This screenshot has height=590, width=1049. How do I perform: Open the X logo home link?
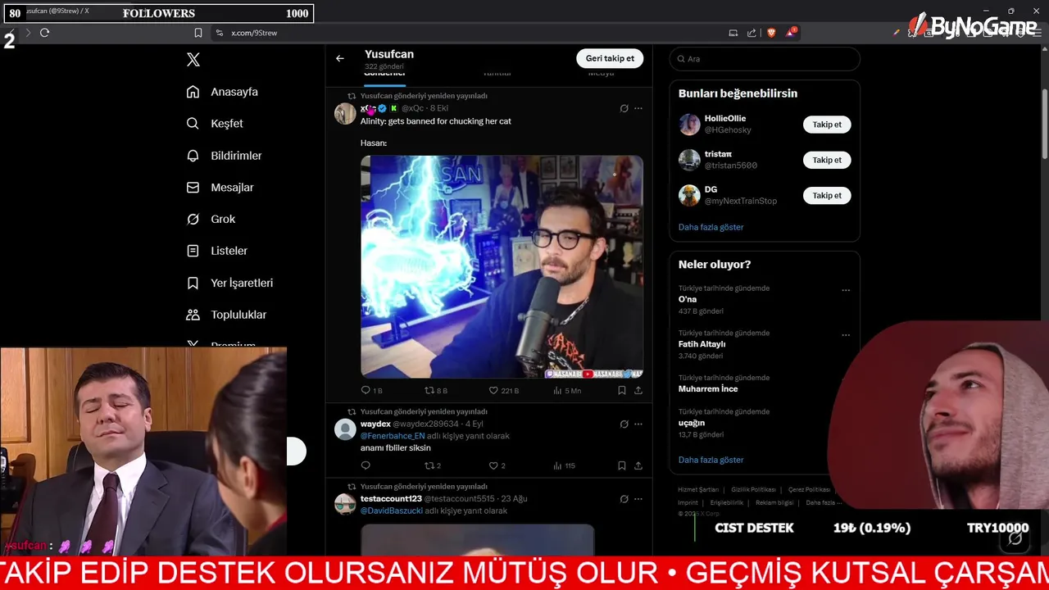[x=193, y=59]
